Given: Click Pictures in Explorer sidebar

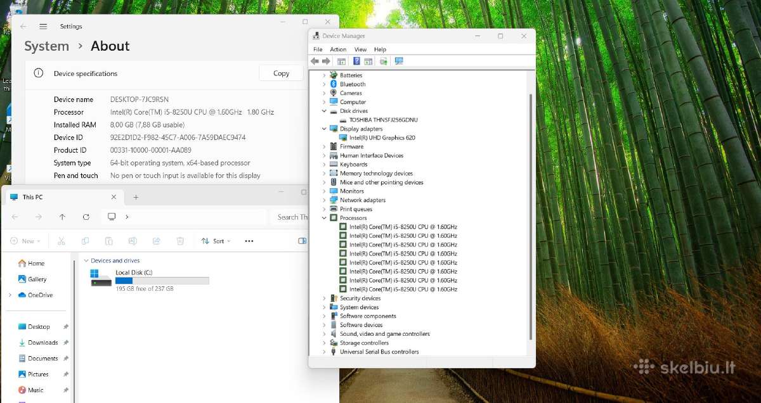Looking at the screenshot, I should tap(34, 374).
